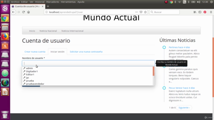214x120 pixels.
Task: Click the Buscar search box
Action: pos(164,12)
